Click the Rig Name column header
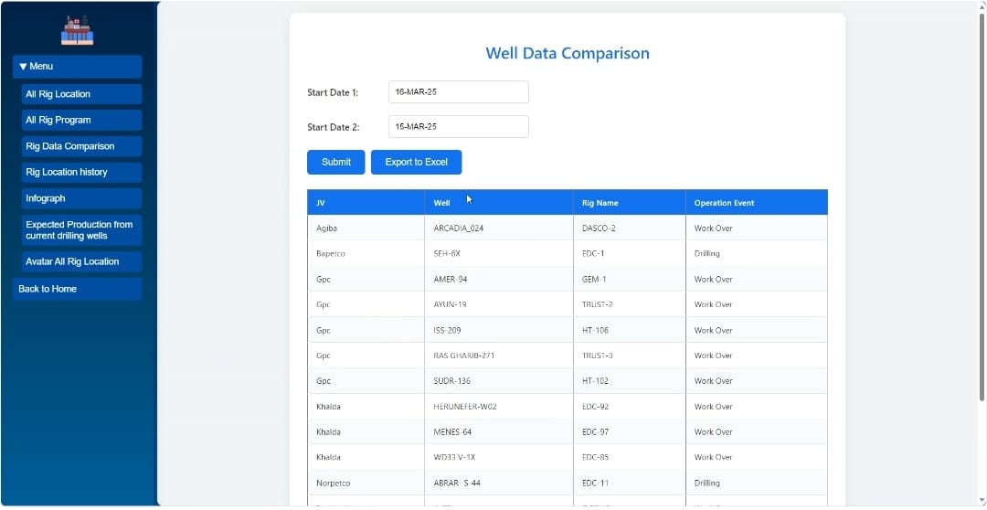The width and height of the screenshot is (987, 510). [630, 203]
